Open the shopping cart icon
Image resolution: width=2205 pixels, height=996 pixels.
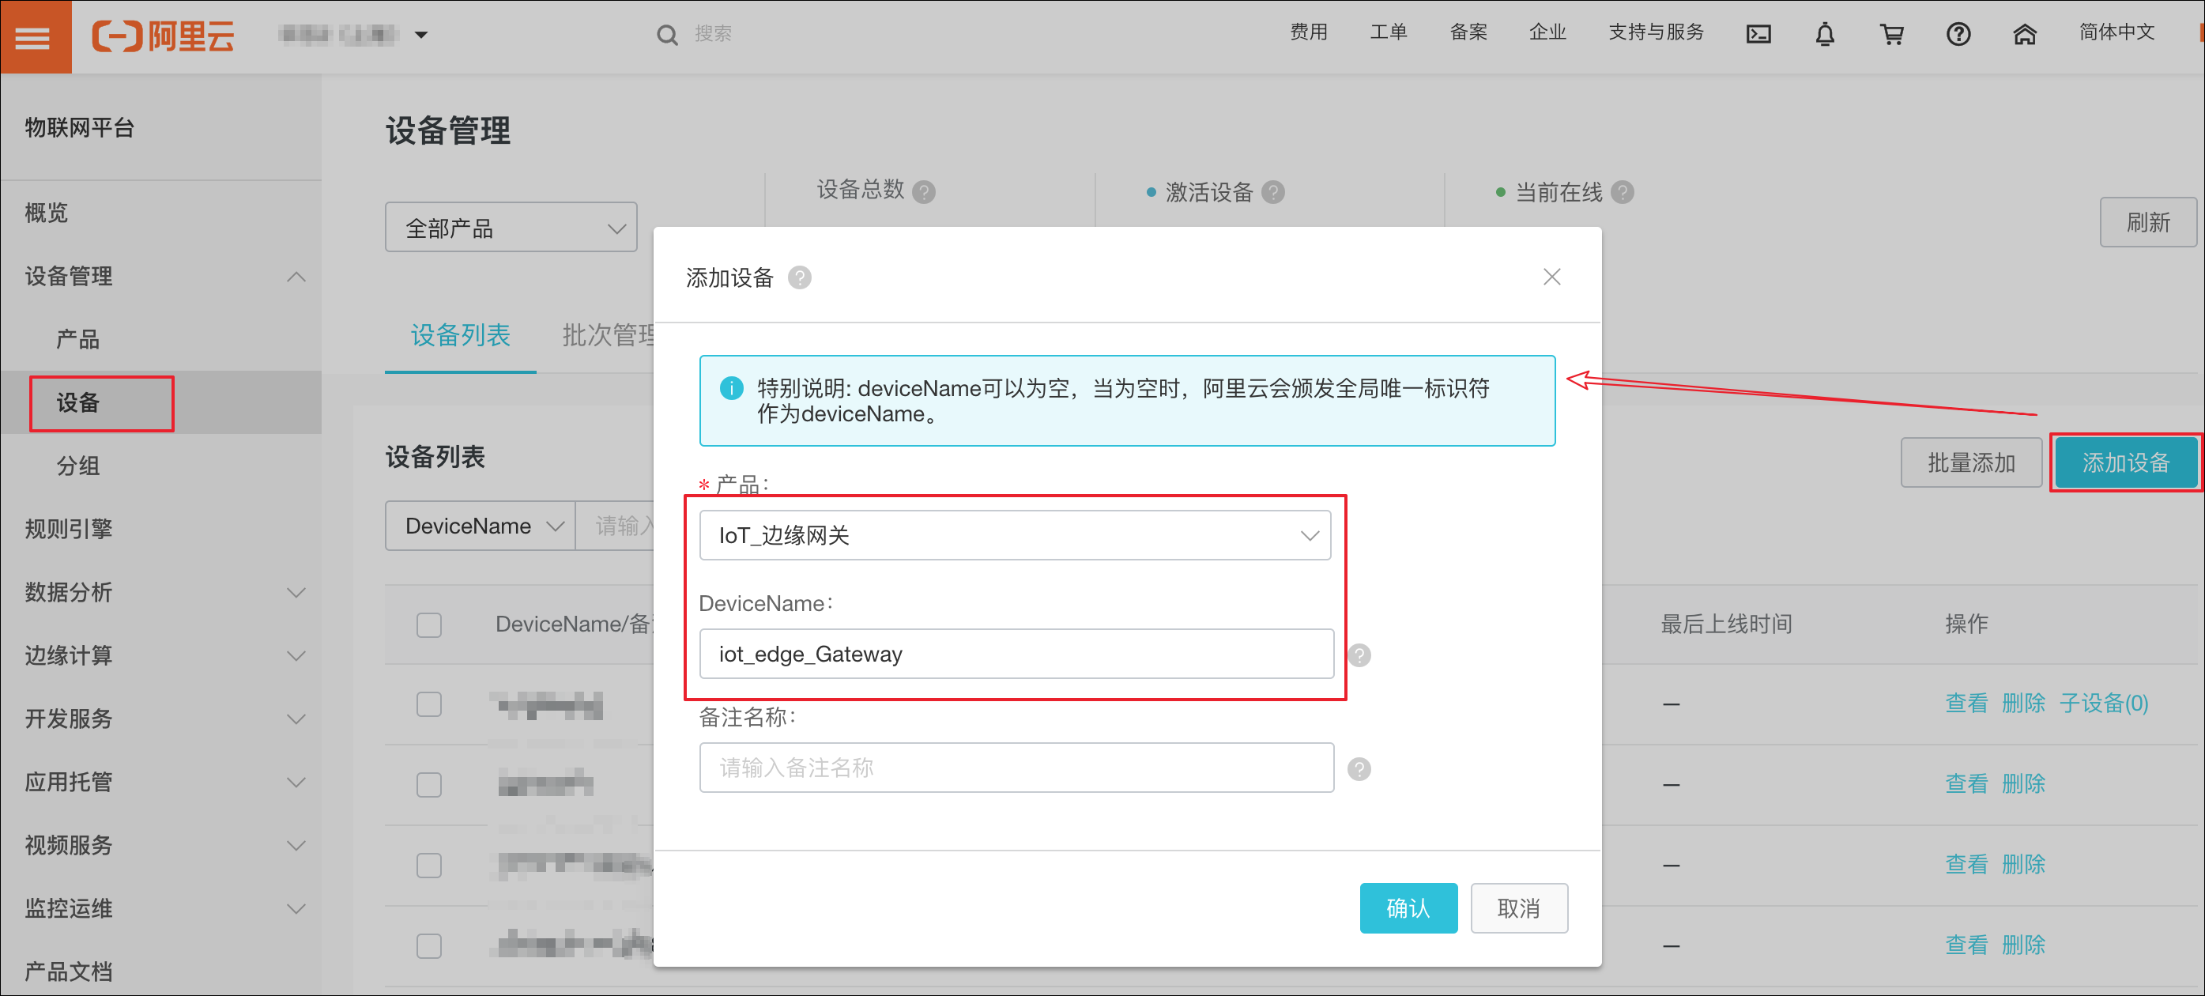(1892, 34)
